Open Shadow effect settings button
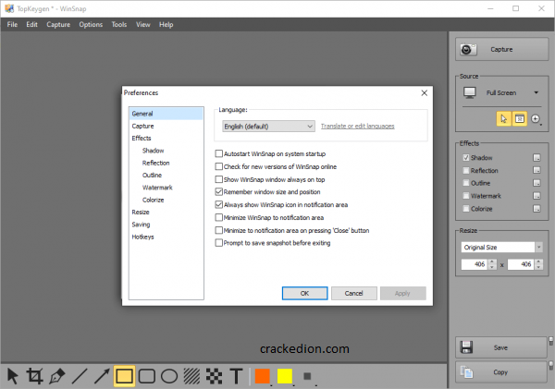 tap(536, 158)
